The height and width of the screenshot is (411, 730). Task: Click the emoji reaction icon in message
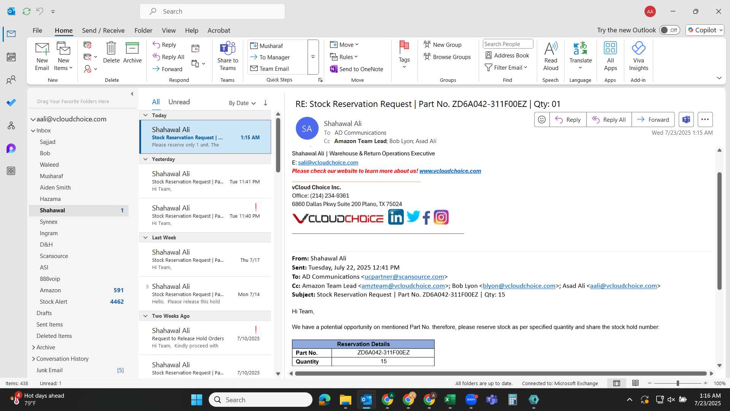point(541,119)
